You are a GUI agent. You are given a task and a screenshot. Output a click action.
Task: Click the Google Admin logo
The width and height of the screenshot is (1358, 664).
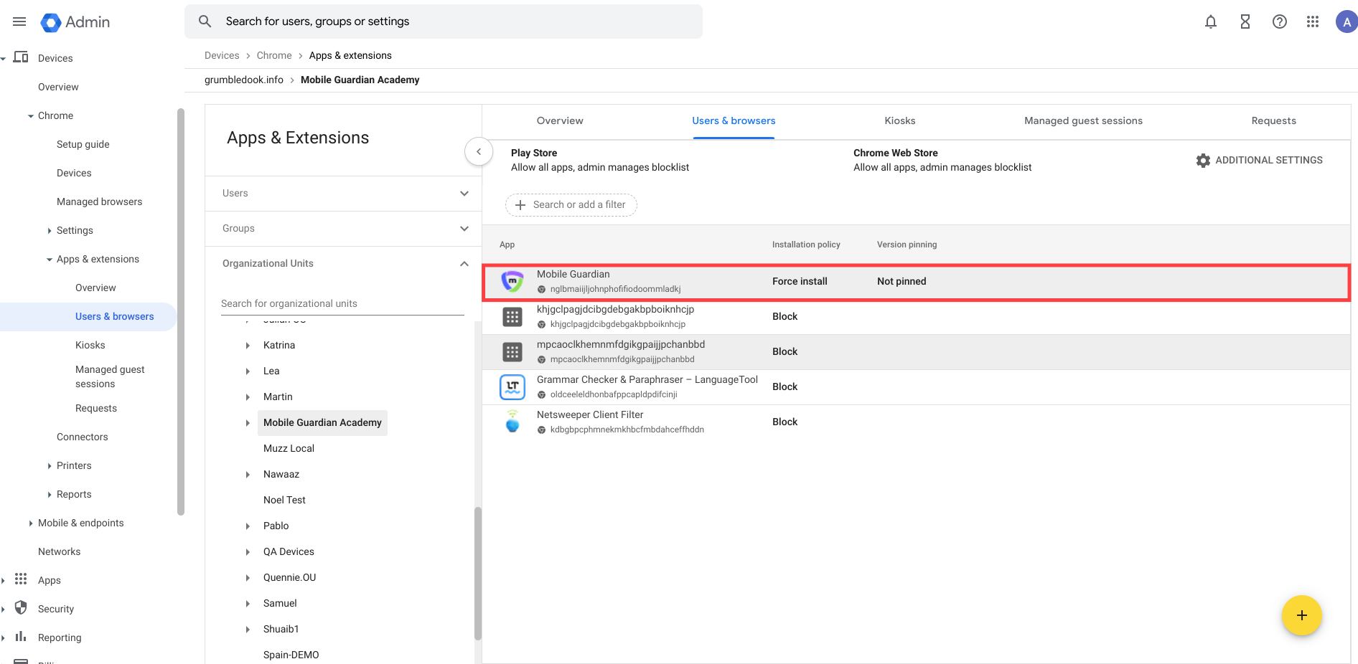coord(75,22)
